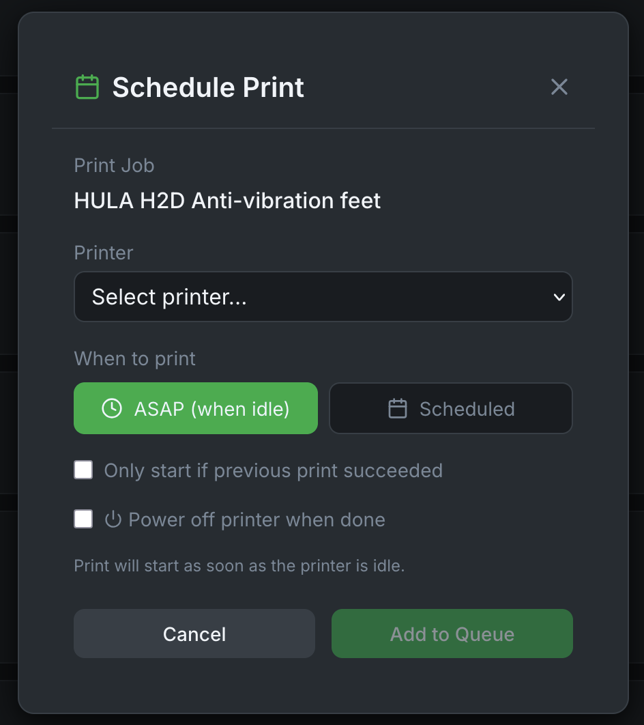Click the 'When to print' label
This screenshot has width=644, height=725.
pos(134,358)
